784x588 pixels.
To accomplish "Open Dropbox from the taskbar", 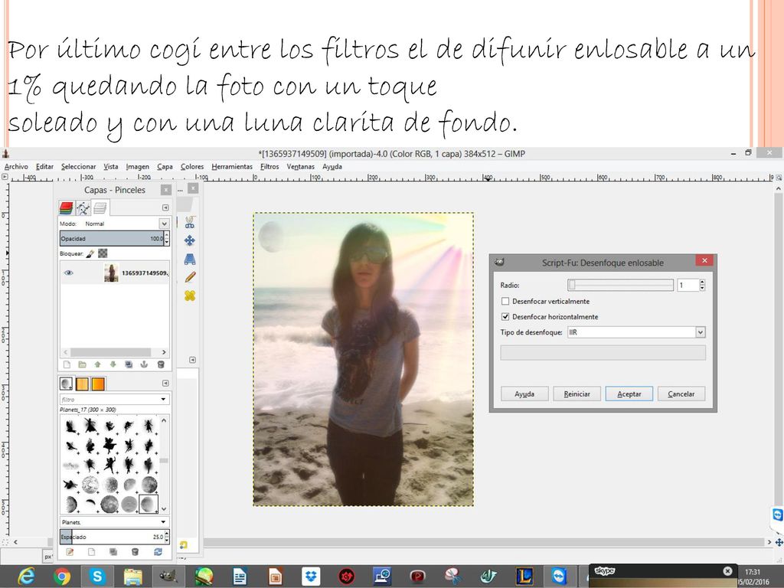I will click(x=311, y=577).
